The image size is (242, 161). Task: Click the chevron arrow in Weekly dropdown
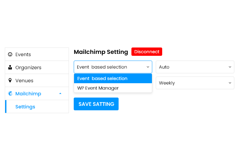(x=230, y=83)
